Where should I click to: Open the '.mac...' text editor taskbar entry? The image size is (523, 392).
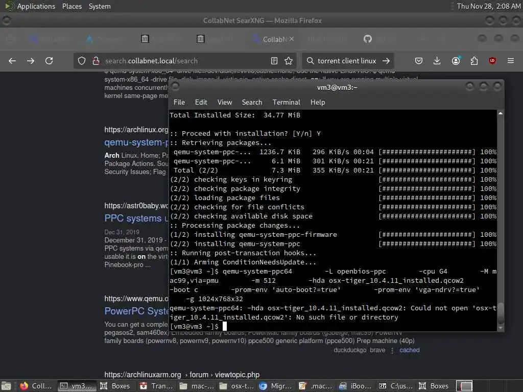[x=316, y=386]
